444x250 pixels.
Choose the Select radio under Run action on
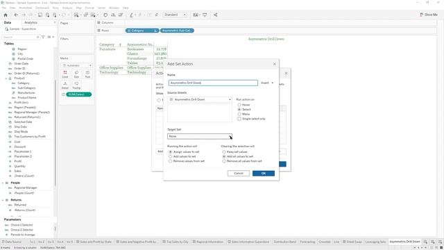tap(239, 110)
